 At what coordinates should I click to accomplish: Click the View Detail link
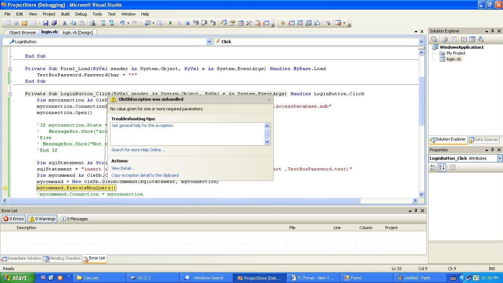[123, 168]
